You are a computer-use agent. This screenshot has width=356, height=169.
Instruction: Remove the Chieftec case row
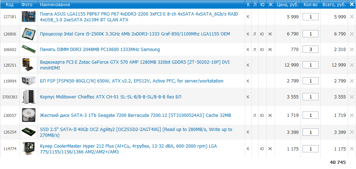(352, 97)
